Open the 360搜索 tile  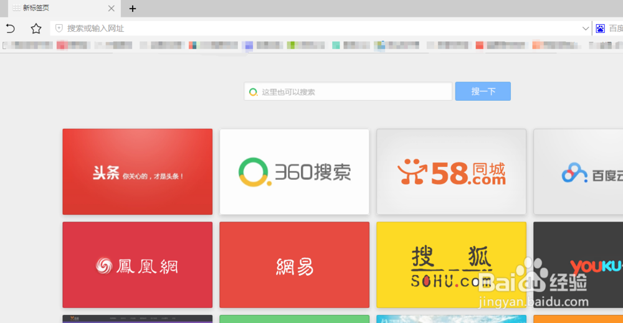click(x=295, y=171)
